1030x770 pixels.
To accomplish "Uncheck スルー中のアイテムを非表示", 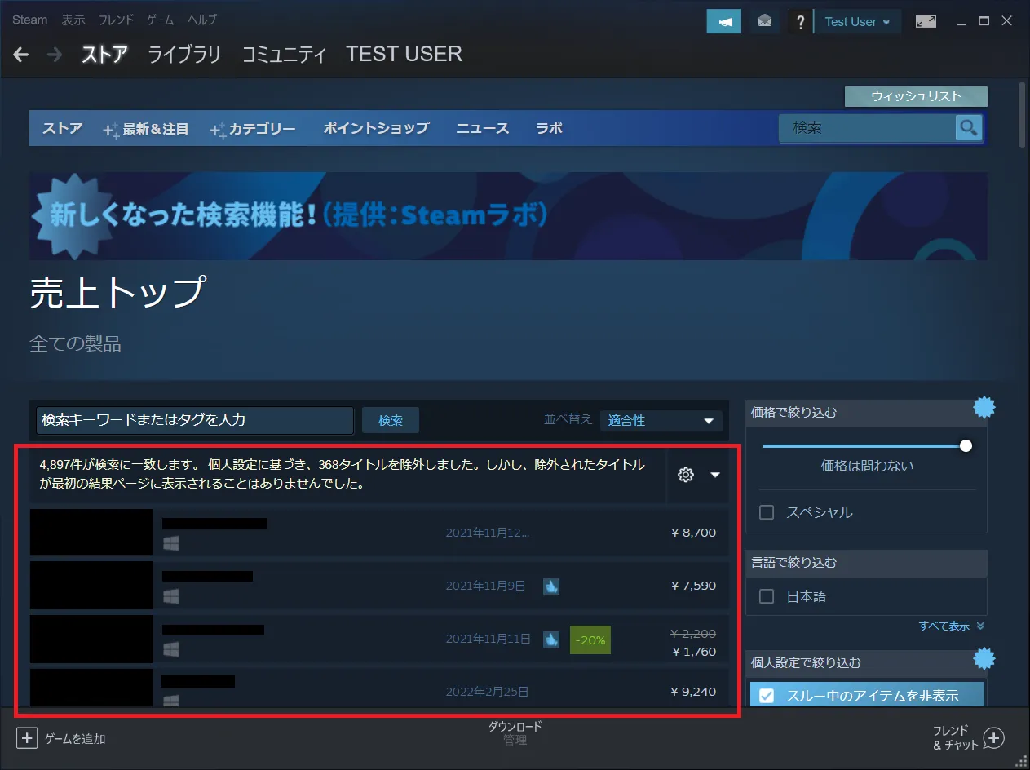I will [767, 696].
